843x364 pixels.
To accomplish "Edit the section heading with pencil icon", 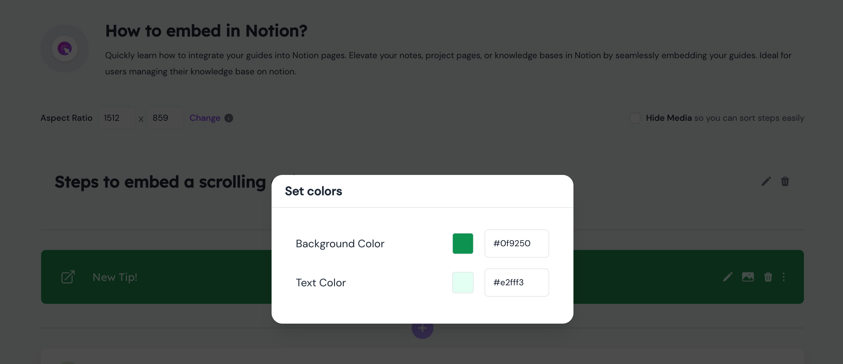I will tap(766, 181).
